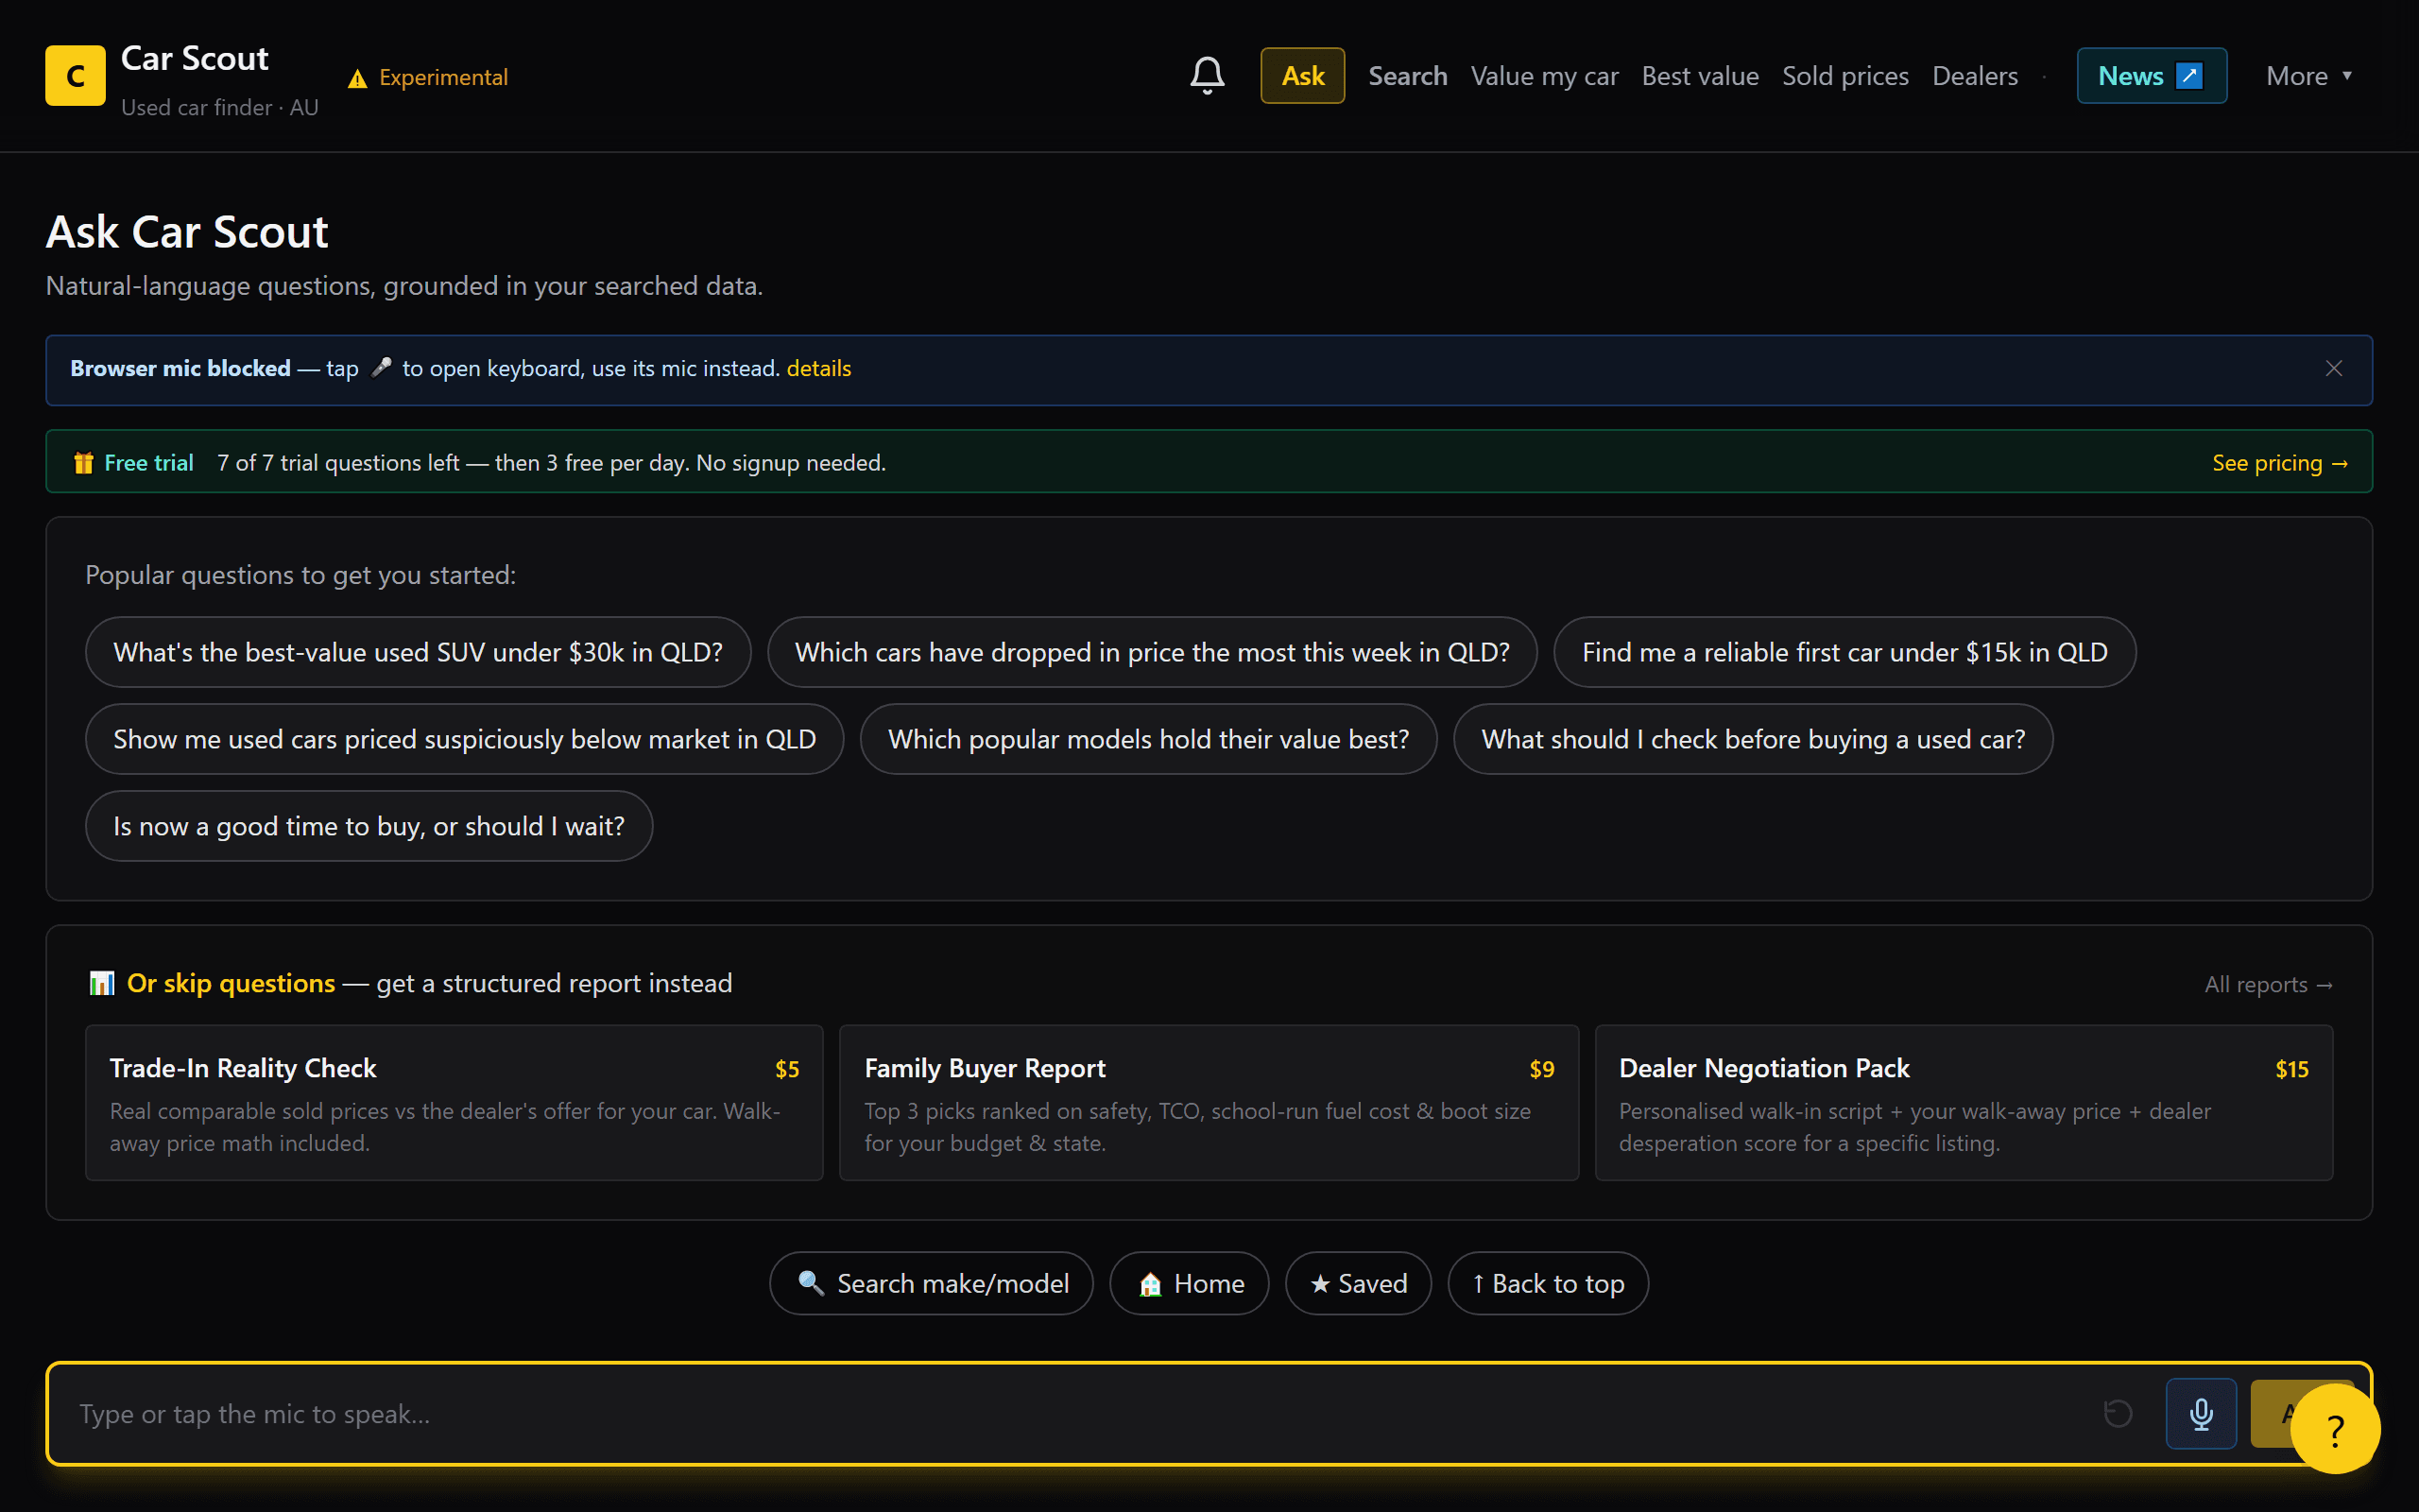Click Back to top
The image size is (2419, 1512).
pos(1549,1283)
